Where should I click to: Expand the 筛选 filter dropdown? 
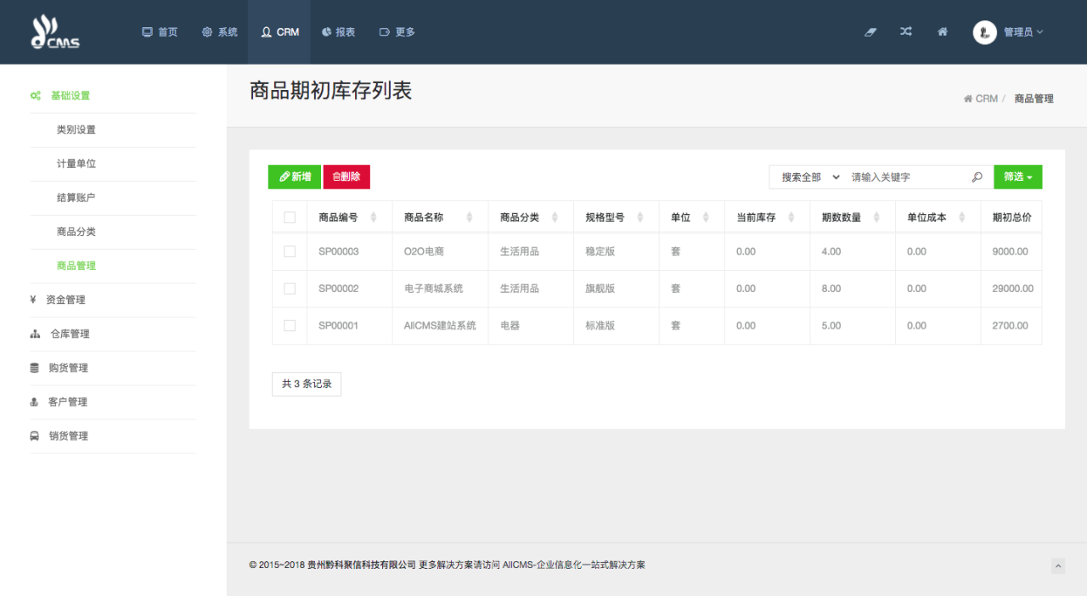click(1017, 177)
